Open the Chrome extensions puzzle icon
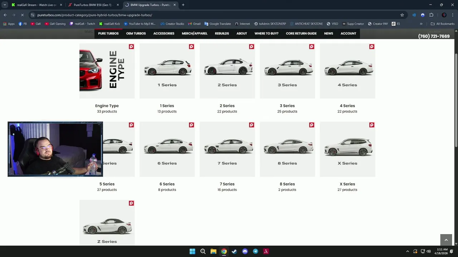 pyautogui.click(x=431, y=15)
